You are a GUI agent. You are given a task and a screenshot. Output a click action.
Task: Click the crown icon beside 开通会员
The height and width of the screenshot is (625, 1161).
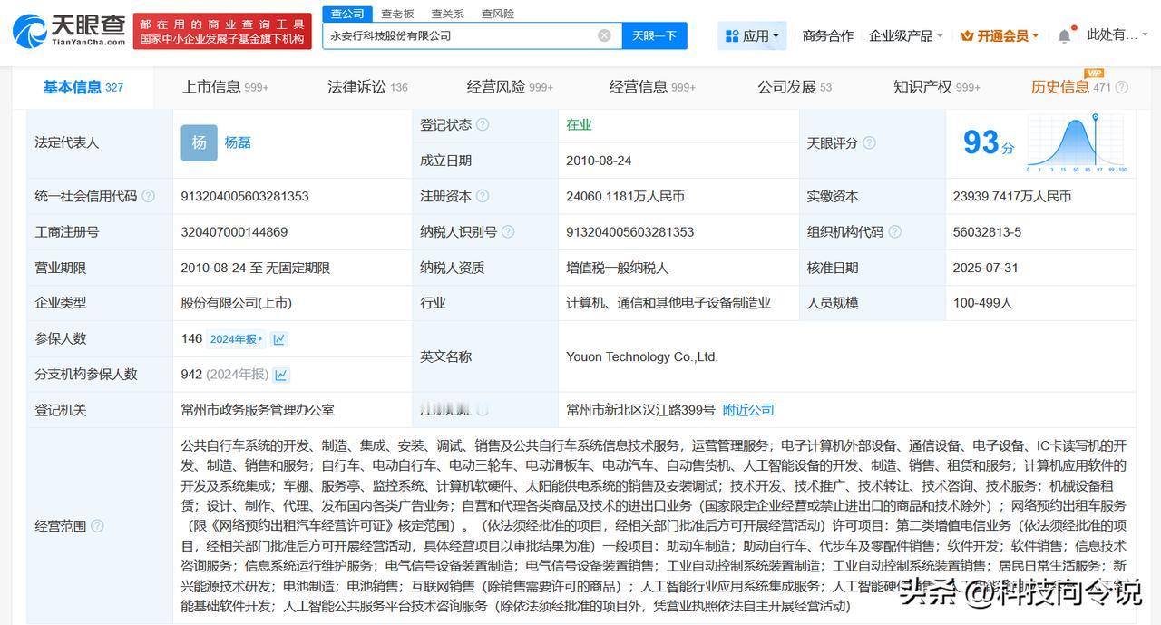click(967, 36)
